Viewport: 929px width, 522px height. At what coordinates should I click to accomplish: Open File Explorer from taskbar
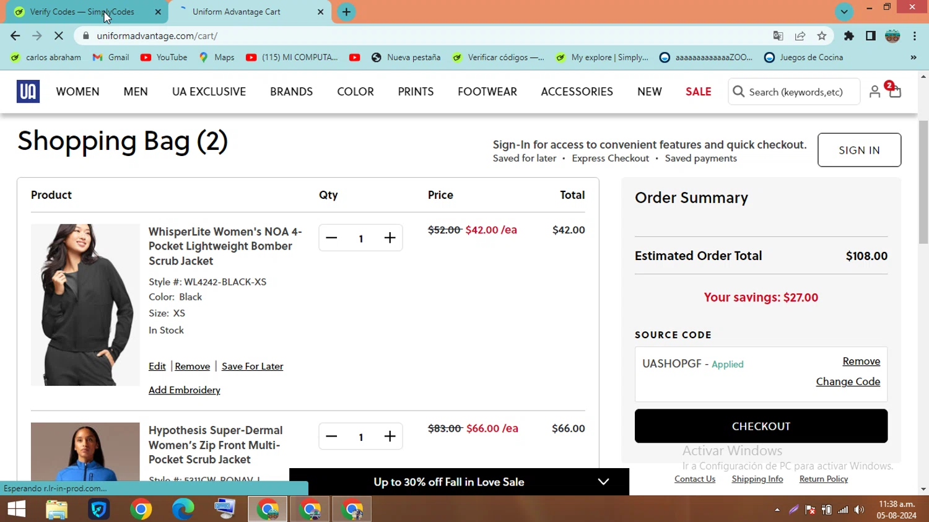(x=56, y=509)
